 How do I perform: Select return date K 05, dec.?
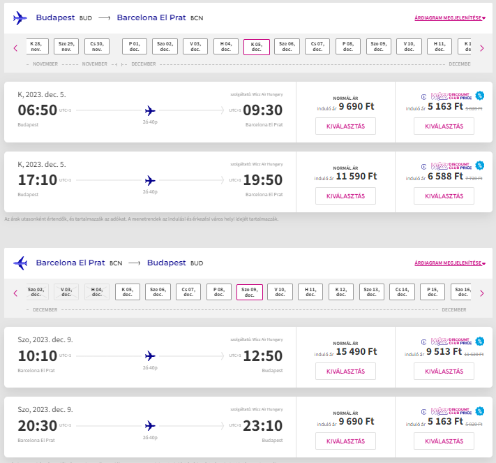[128, 292]
